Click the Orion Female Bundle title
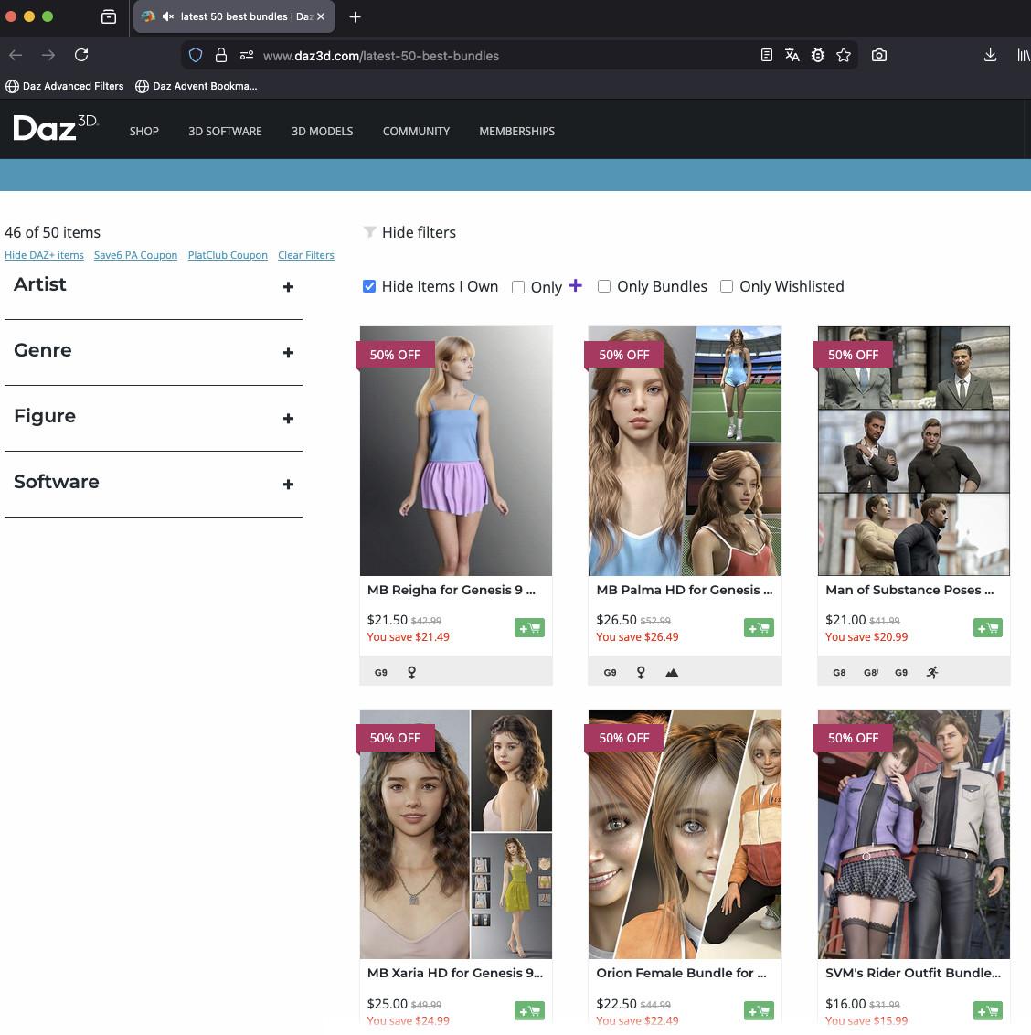This screenshot has width=1031, height=1035. 681,973
